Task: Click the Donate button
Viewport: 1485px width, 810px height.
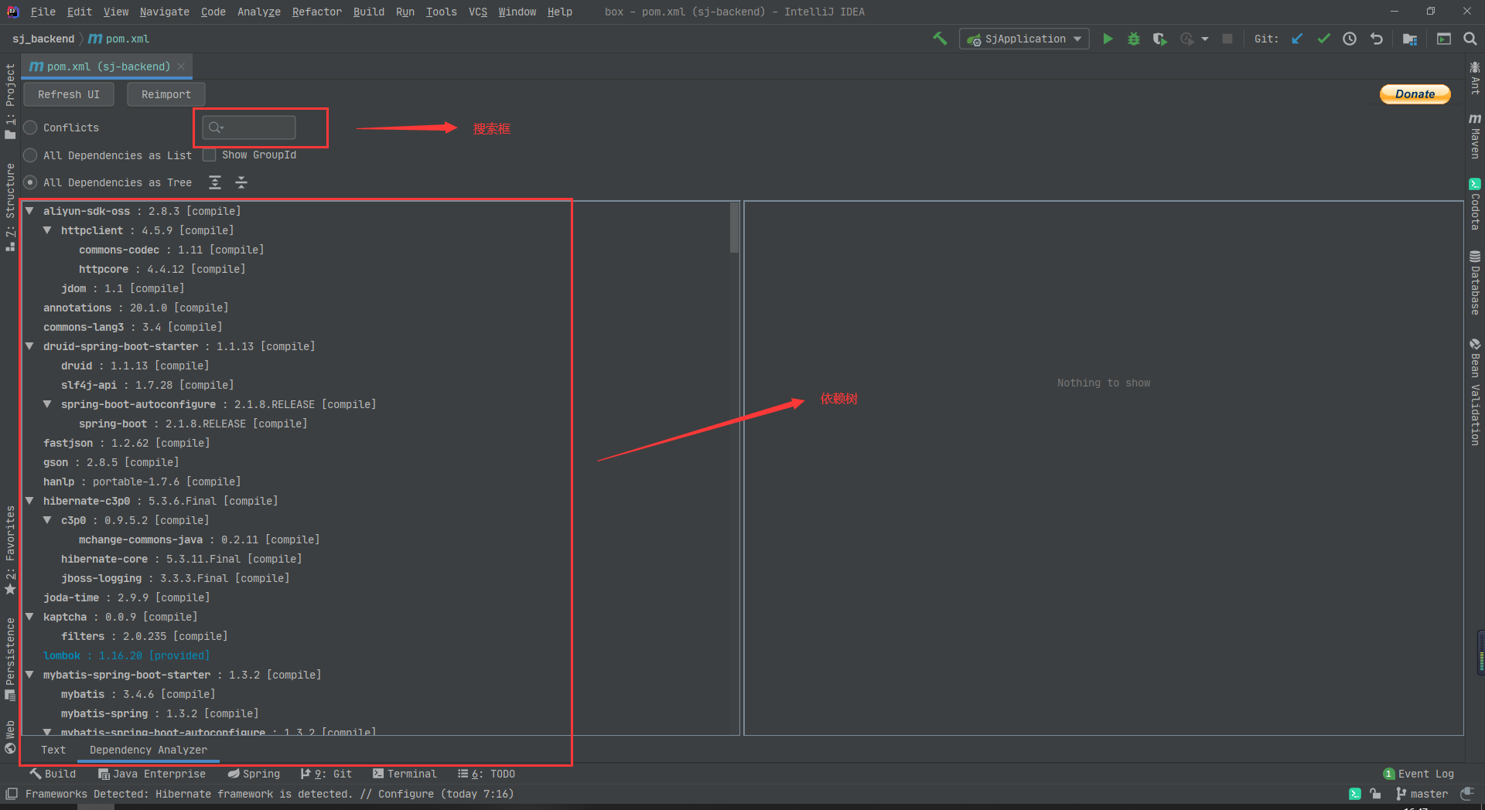Action: click(1415, 94)
